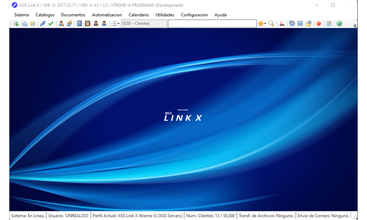Viewport: 367px width, 220px height.
Task: Click the XGS Link X app icon in title bar
Action: 15,5
